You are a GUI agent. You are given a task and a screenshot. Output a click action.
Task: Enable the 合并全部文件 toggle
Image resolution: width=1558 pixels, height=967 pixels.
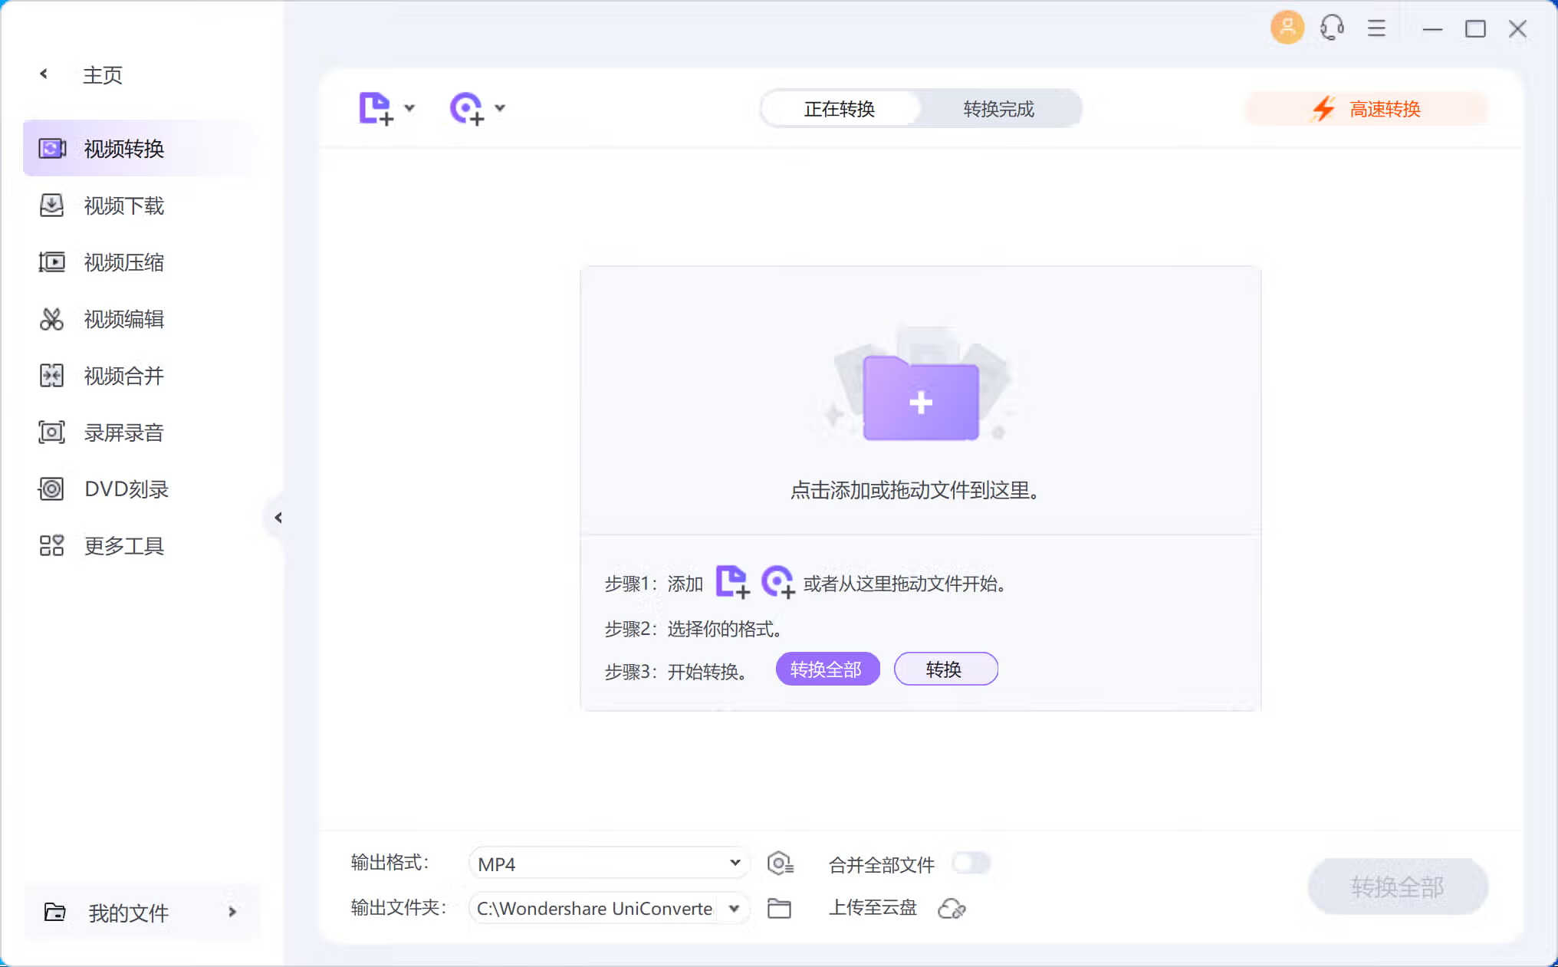[971, 863]
